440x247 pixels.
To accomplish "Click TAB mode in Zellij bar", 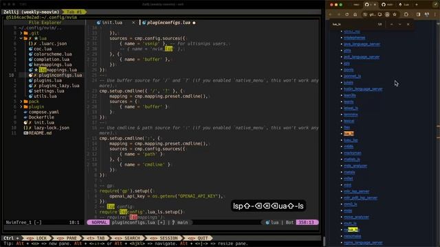I will [x=96, y=238].
